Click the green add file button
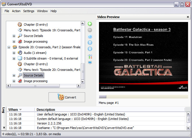Screen dimensions: 192x138 (x=90, y=24)
